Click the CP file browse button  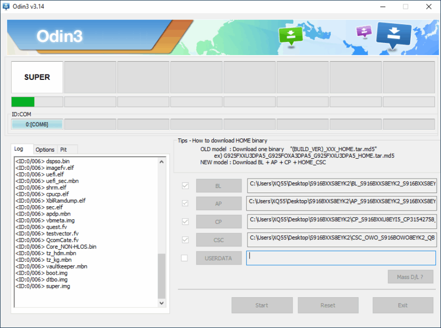219,222
